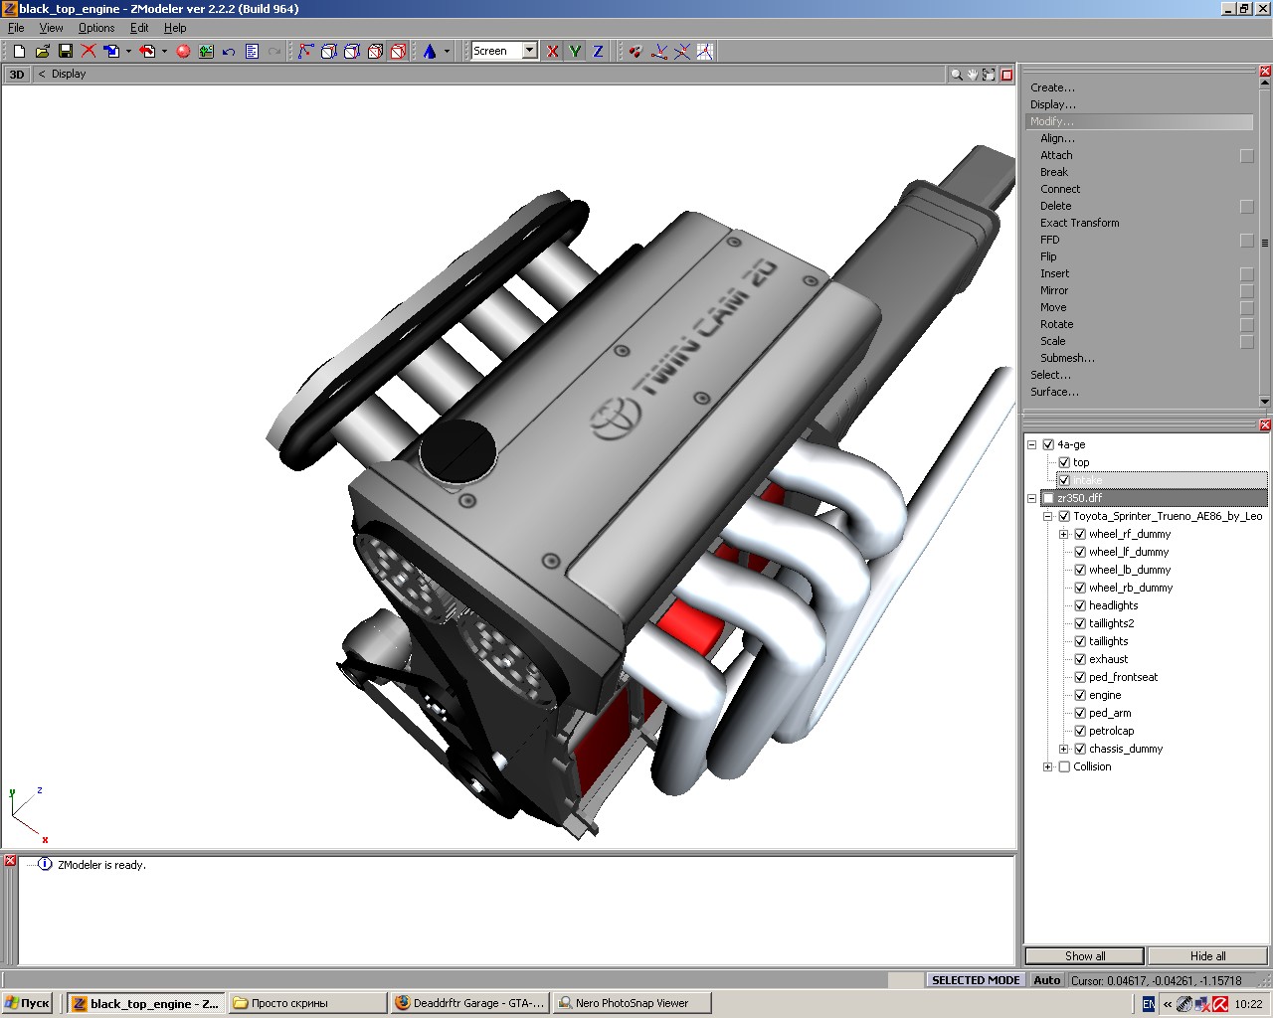This screenshot has width=1273, height=1018.
Task: Click the grid axes toolbar icon
Action: (x=705, y=51)
